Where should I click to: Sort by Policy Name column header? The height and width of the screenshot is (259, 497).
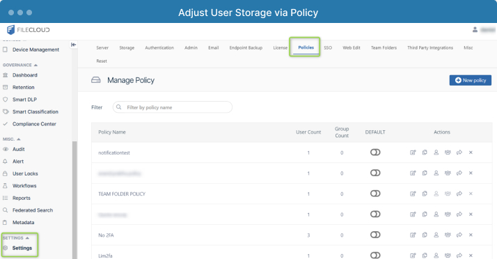click(x=112, y=132)
